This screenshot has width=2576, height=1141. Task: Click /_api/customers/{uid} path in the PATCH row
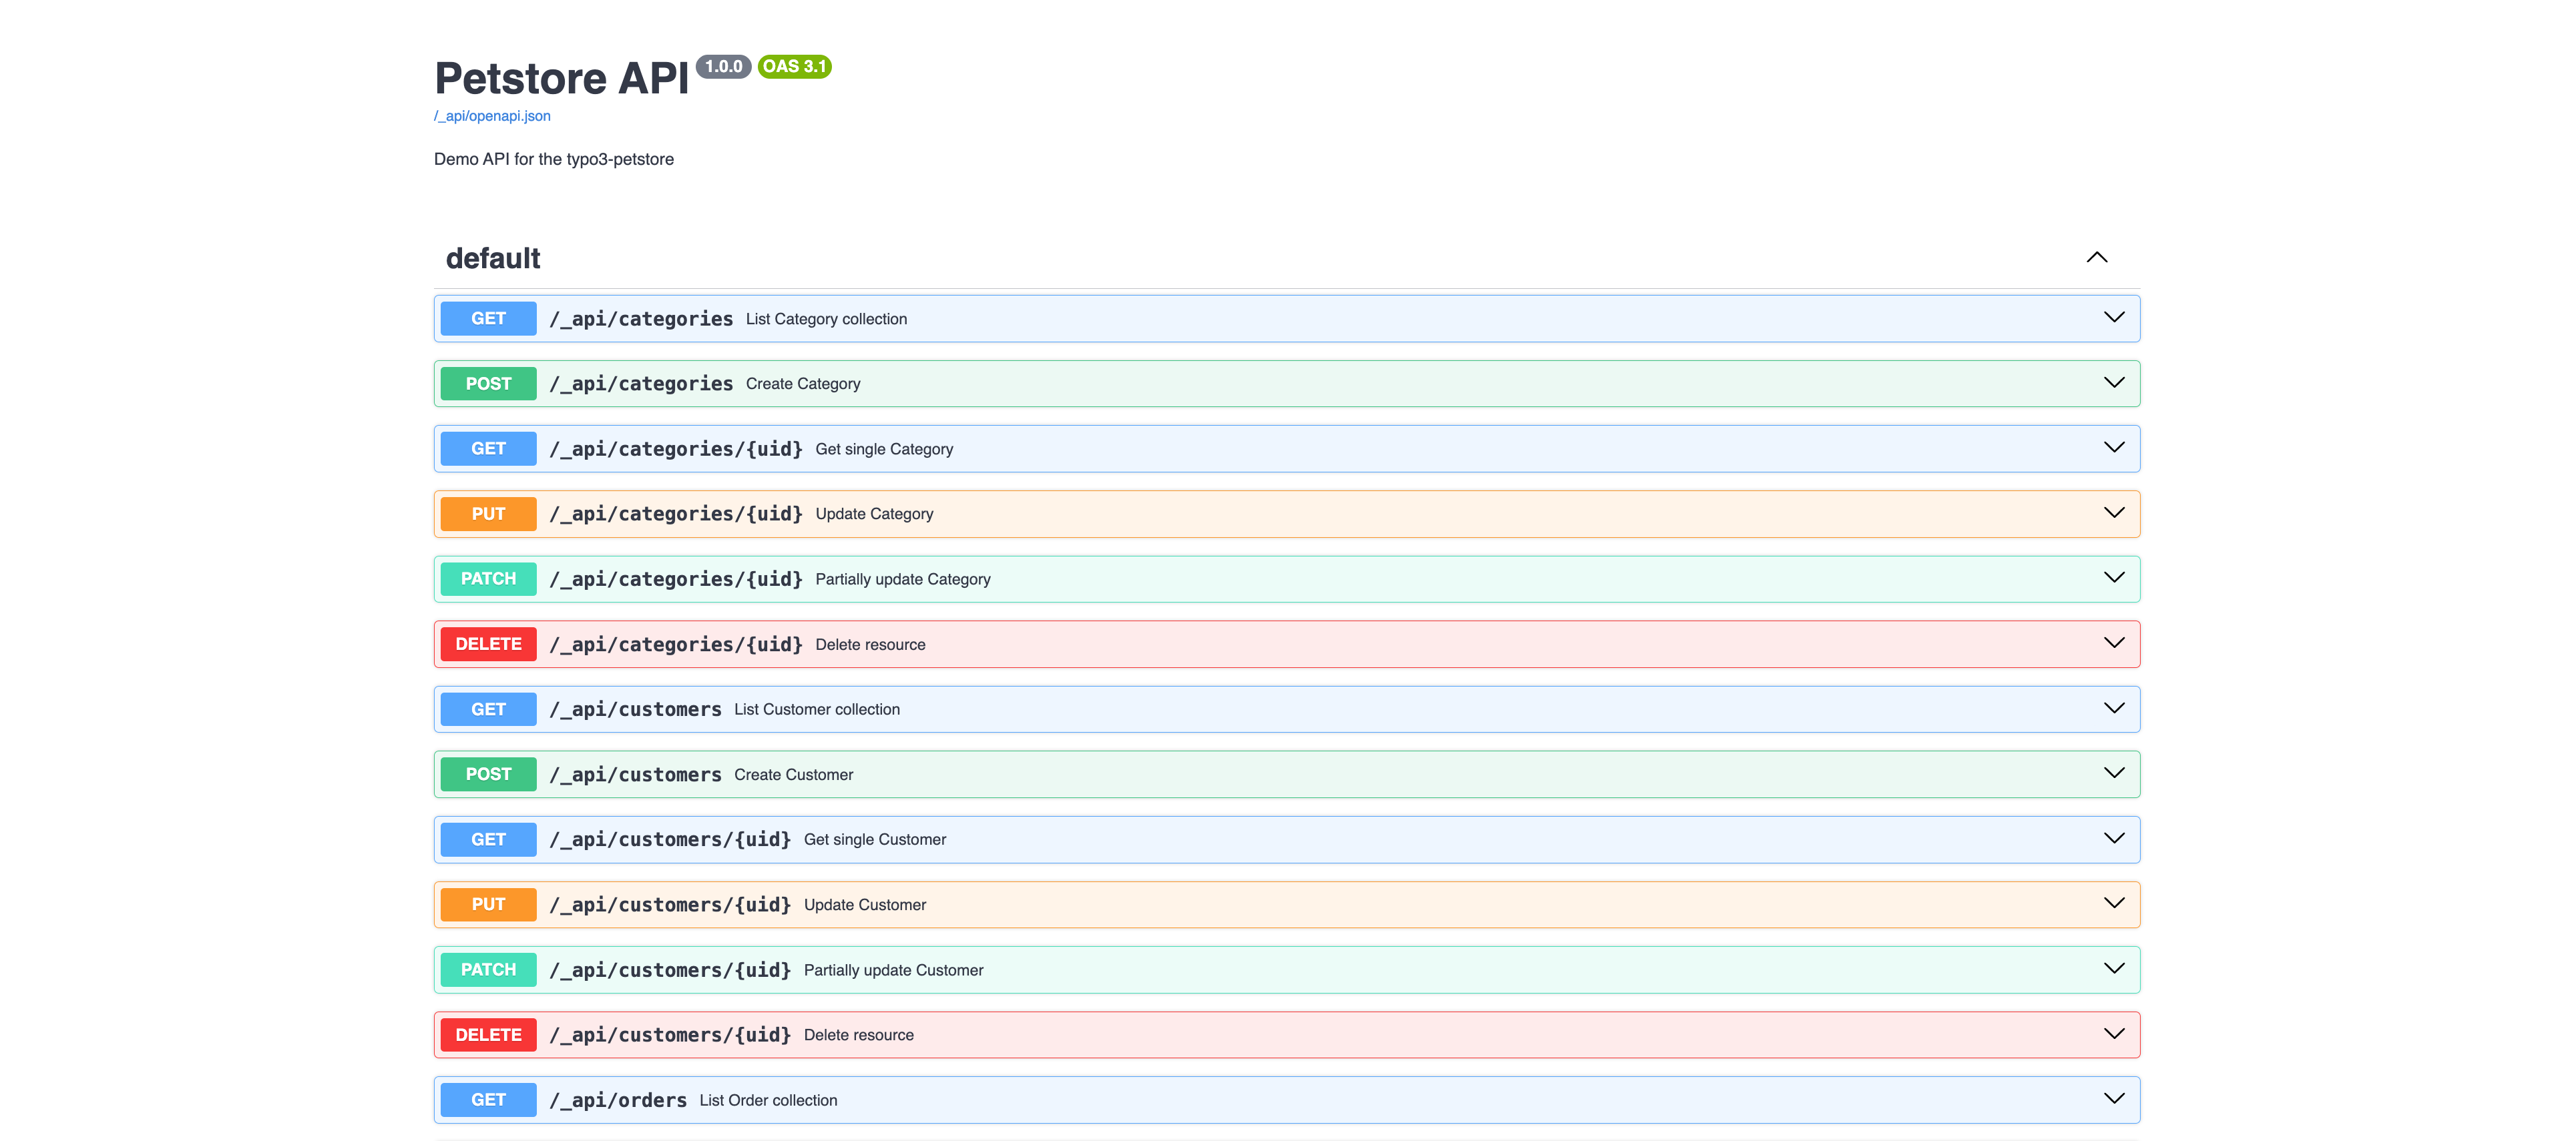(x=670, y=970)
